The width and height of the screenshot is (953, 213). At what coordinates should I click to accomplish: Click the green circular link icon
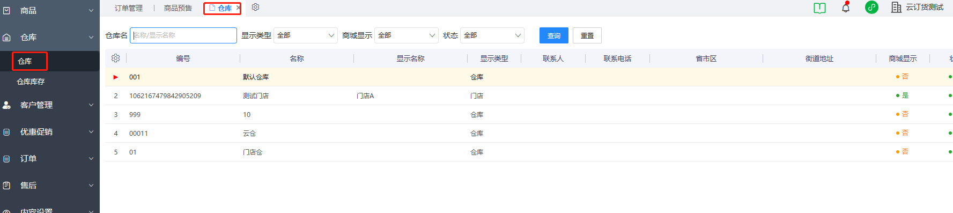(871, 8)
